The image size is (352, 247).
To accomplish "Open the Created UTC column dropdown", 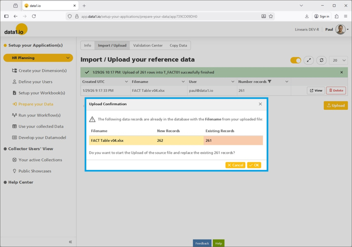I will click(126, 82).
